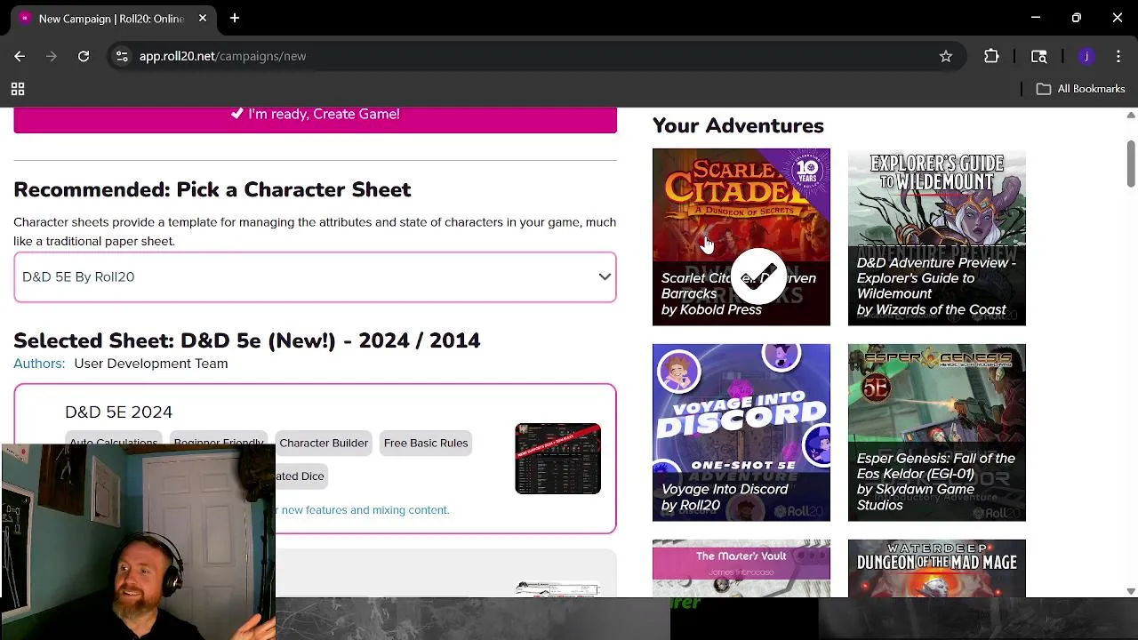The height and width of the screenshot is (640, 1138).
Task: Click the Your Adventures heading
Action: point(738,125)
